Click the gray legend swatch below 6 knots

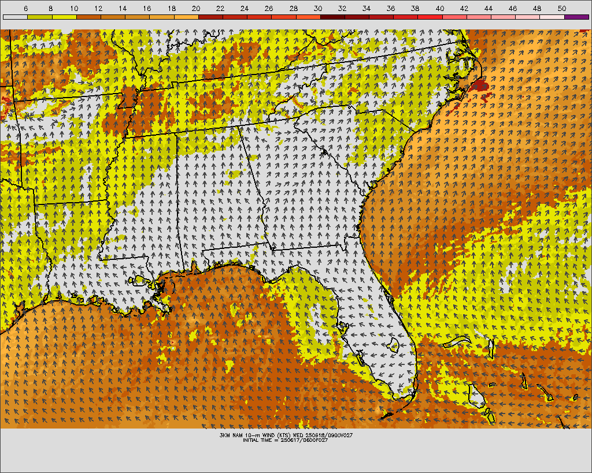(15, 17)
